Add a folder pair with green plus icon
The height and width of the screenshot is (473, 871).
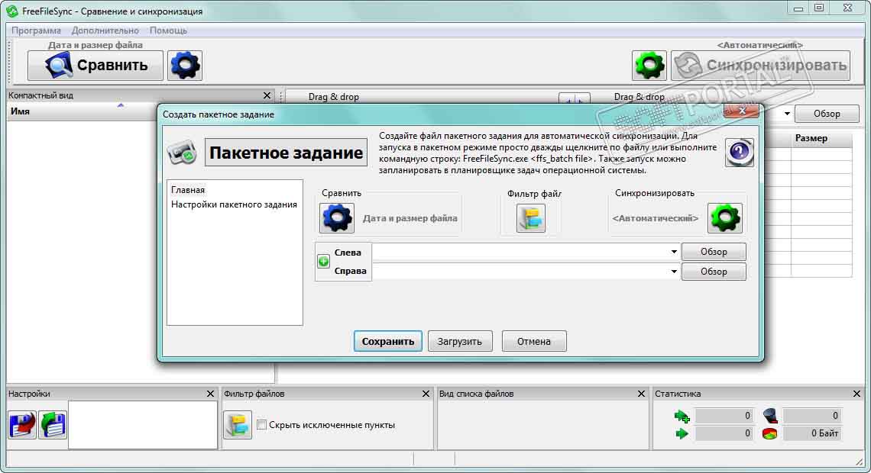[x=323, y=261]
